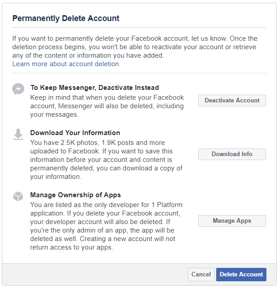Screen dimensions: 279x288
Task: Click the only developer for 1 Platform application text
Action: [x=106, y=226]
